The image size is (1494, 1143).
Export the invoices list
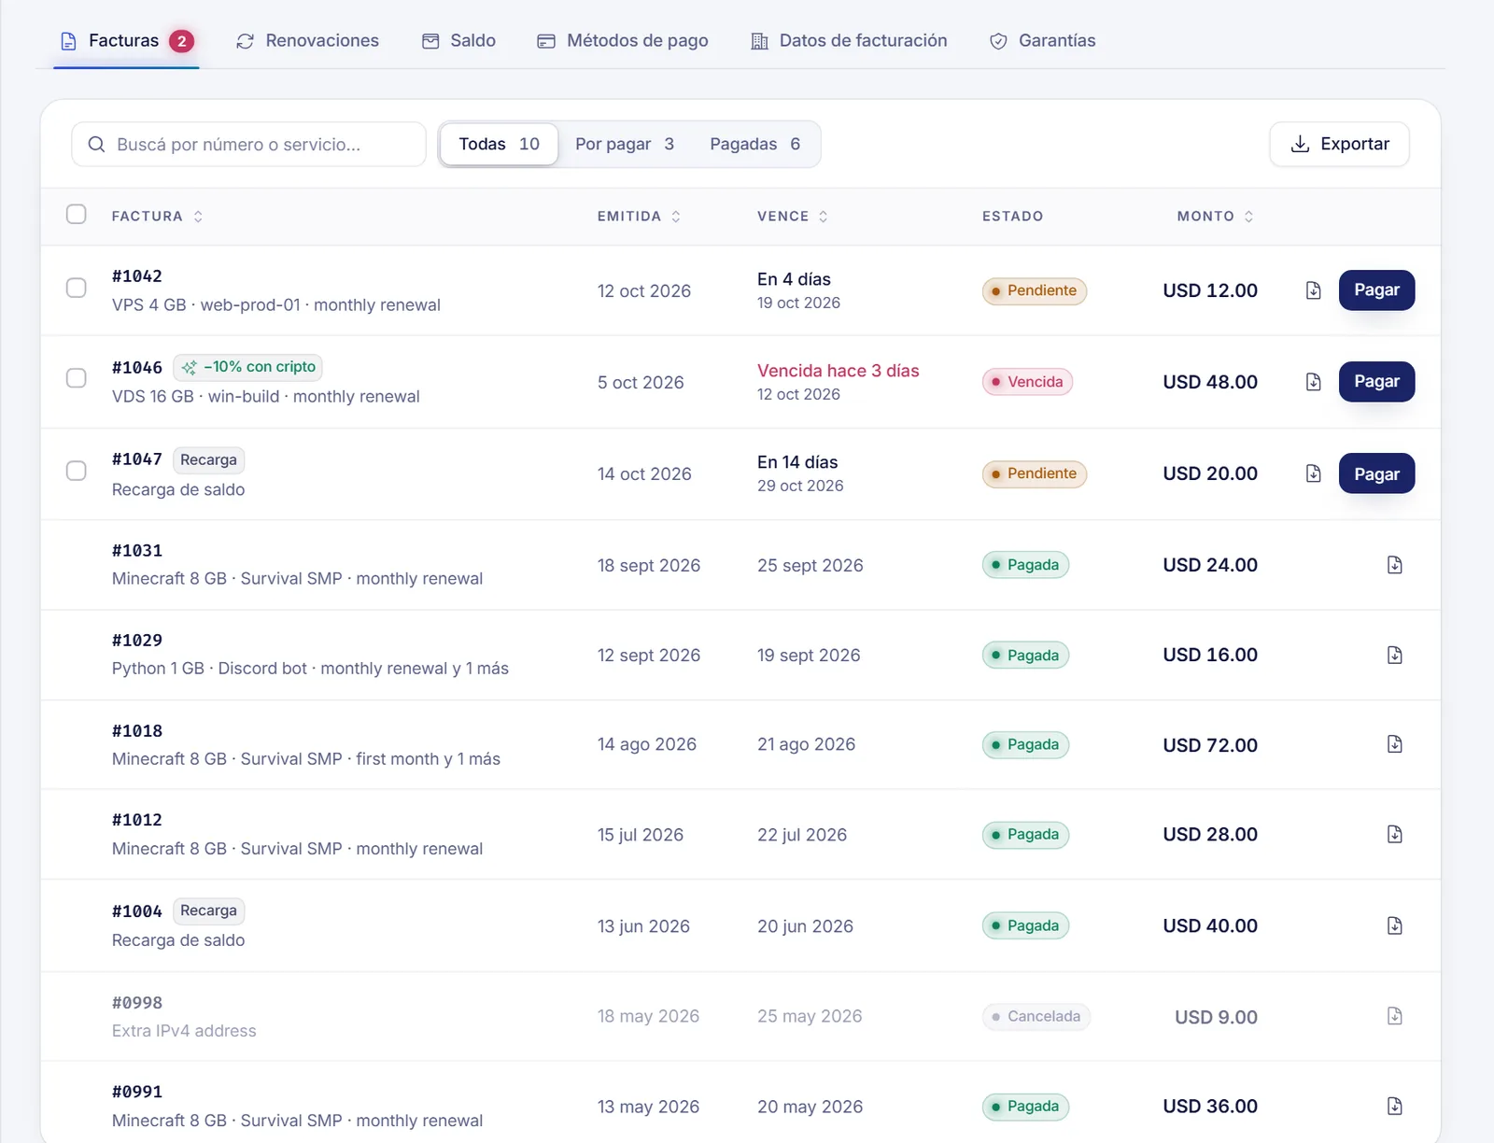pos(1339,144)
